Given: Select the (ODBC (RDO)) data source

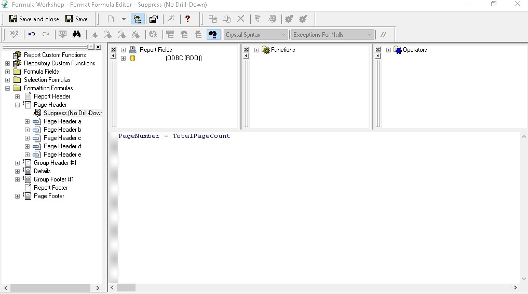Looking at the screenshot, I should (x=183, y=58).
